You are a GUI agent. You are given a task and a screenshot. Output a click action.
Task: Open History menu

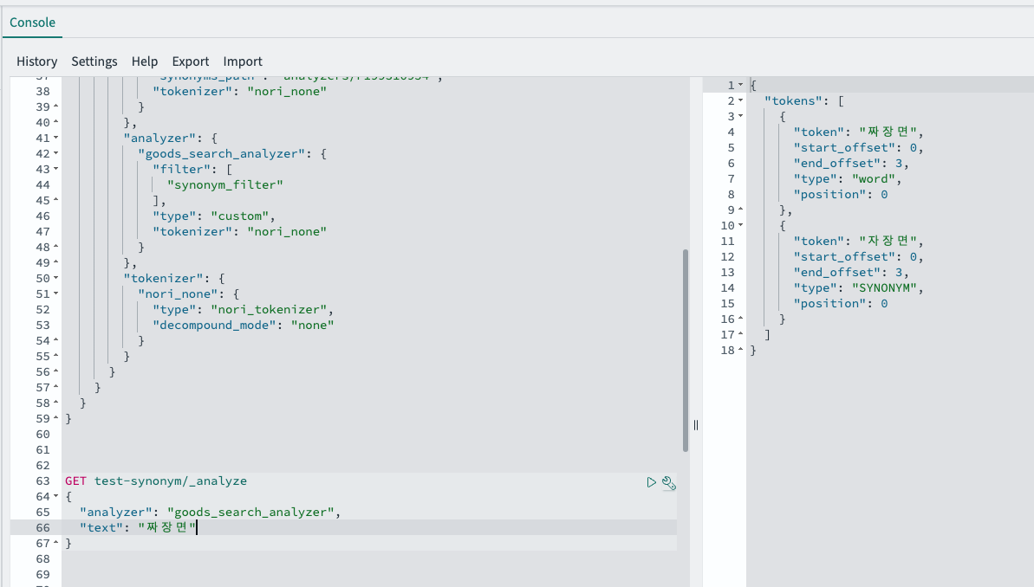click(x=37, y=61)
